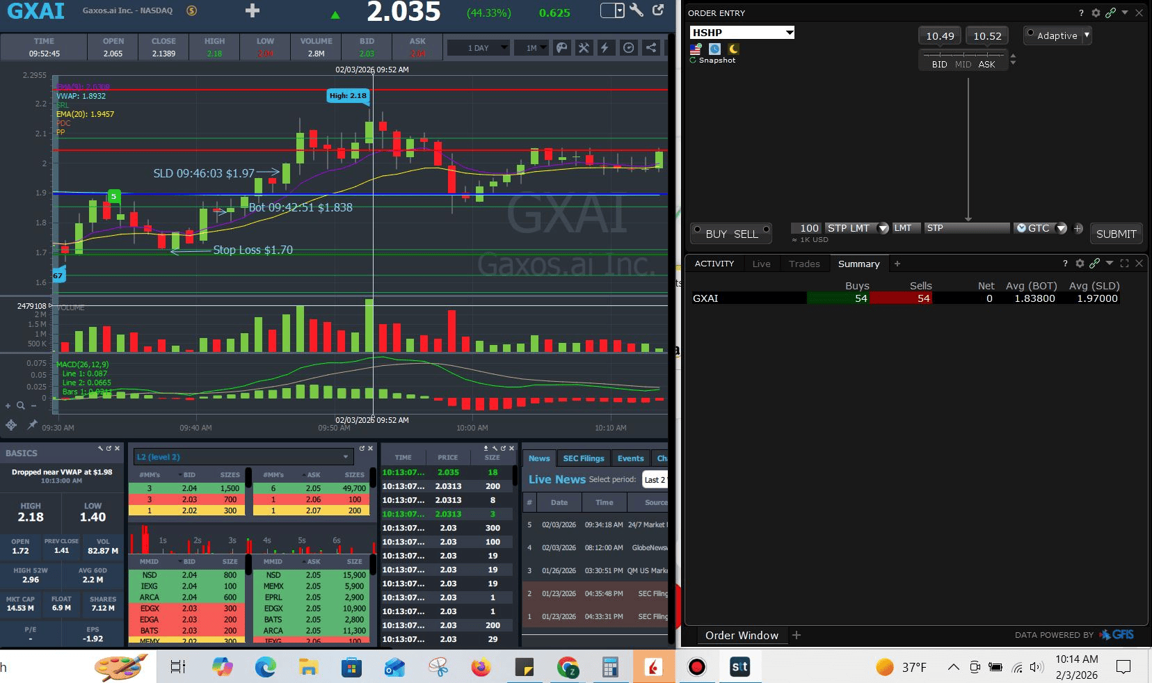Expand the STP LMT order type dropdown
This screenshot has width=1152, height=683.
pos(883,228)
